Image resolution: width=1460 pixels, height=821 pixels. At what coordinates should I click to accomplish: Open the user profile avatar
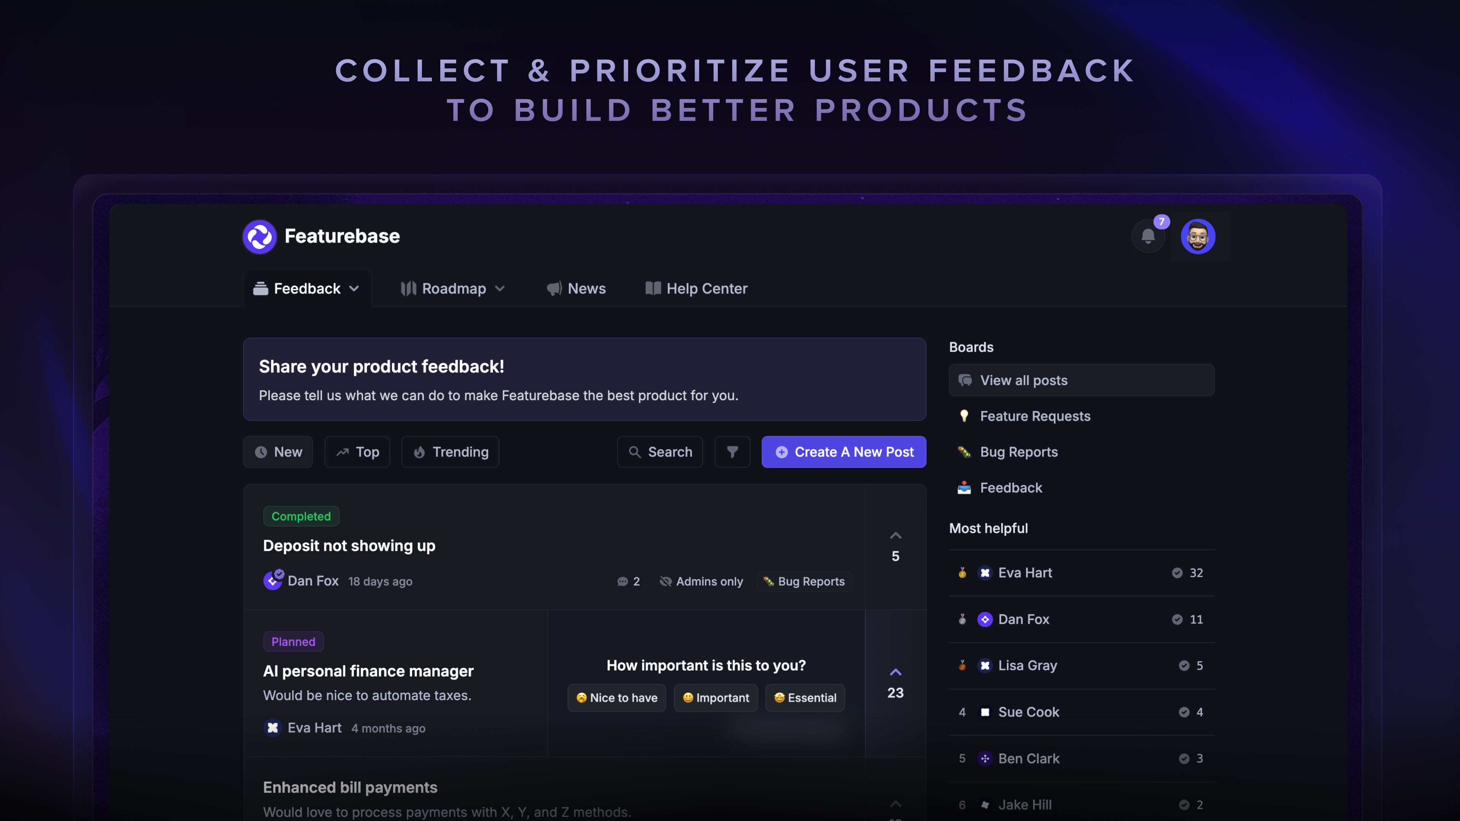(1198, 236)
